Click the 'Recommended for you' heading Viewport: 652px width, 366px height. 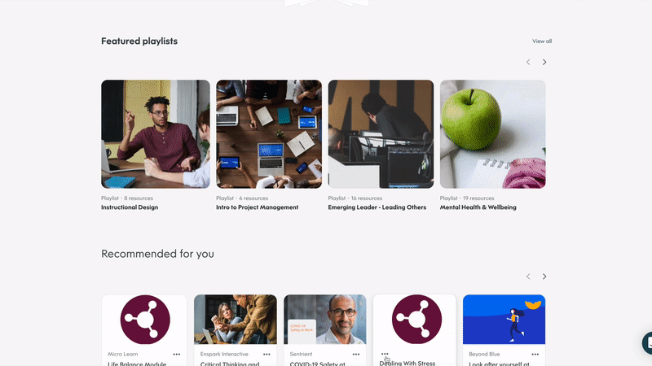[157, 254]
